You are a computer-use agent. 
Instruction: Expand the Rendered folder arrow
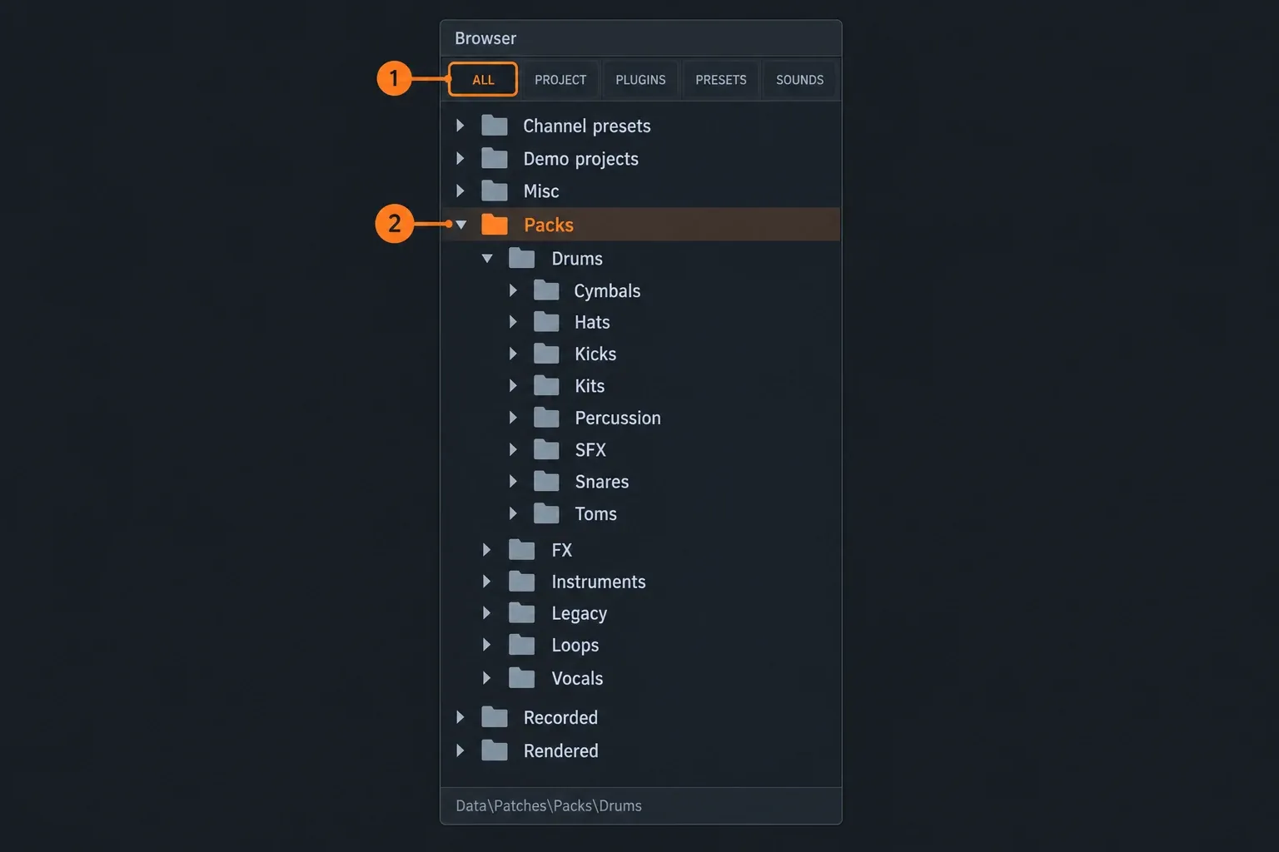(460, 750)
